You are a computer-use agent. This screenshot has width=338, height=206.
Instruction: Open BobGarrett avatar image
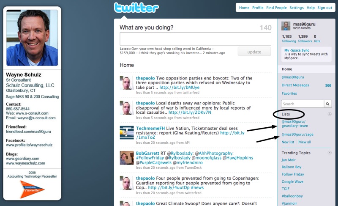click(127, 158)
